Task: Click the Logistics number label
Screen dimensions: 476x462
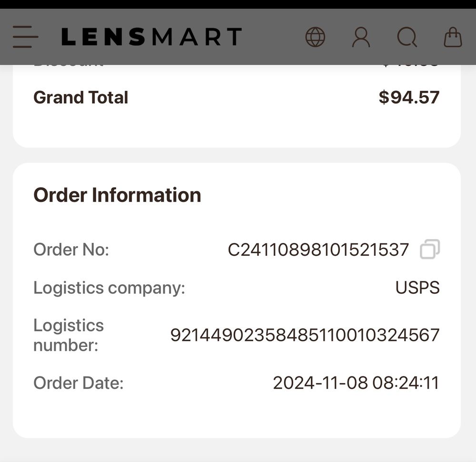Action: coord(69,335)
